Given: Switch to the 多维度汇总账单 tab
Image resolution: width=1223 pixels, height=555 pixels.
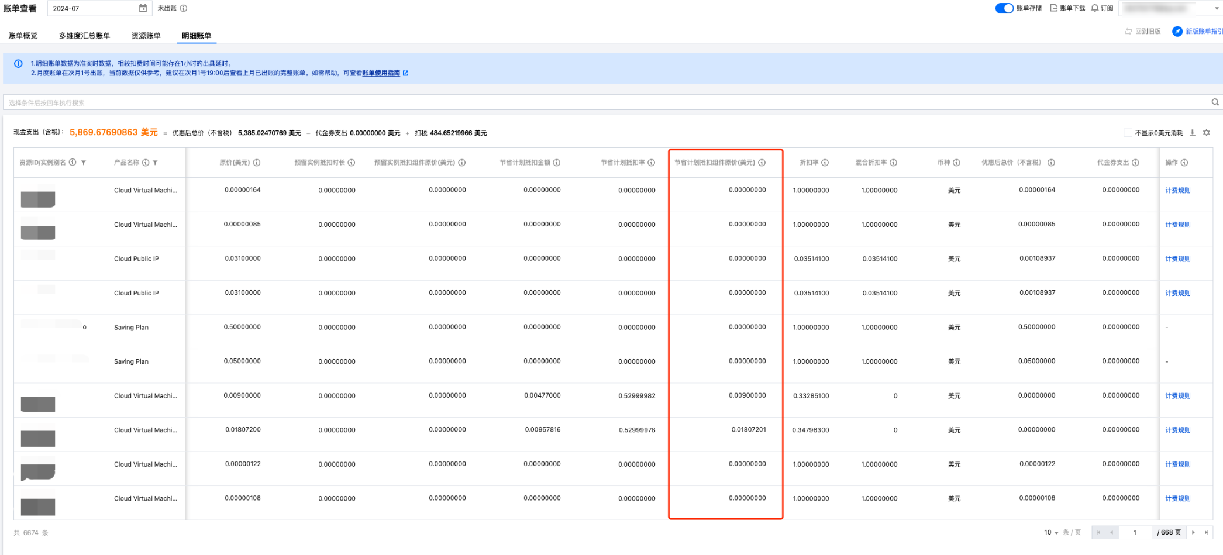Looking at the screenshot, I should [84, 36].
